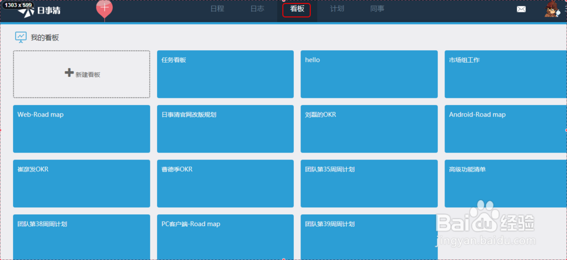
Task: Open the 团队第35周周计划 board
Action: tap(369, 184)
